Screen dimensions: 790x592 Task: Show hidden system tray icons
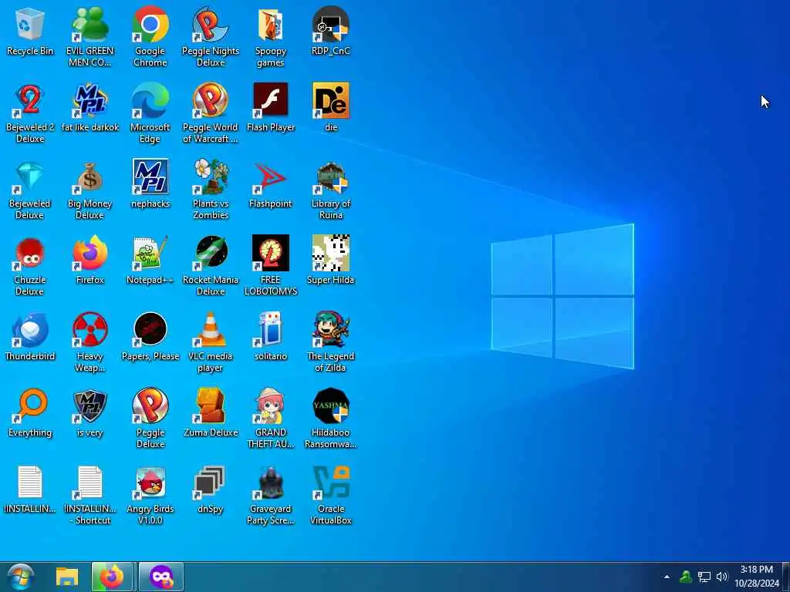click(x=667, y=577)
